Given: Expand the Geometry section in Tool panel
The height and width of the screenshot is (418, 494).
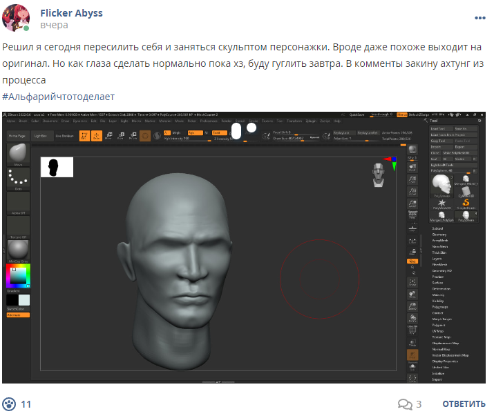Looking at the screenshot, I should pyautogui.click(x=439, y=235).
